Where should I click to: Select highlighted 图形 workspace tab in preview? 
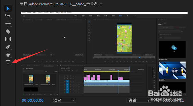(121, 16)
